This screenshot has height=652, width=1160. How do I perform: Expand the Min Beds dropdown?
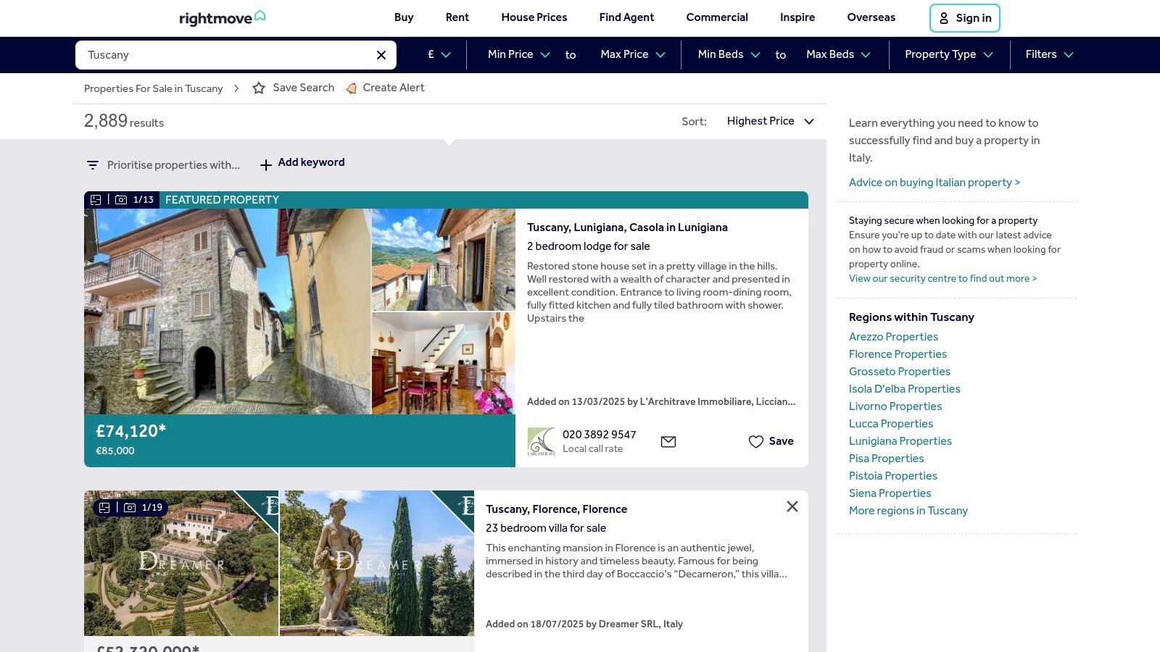(729, 54)
